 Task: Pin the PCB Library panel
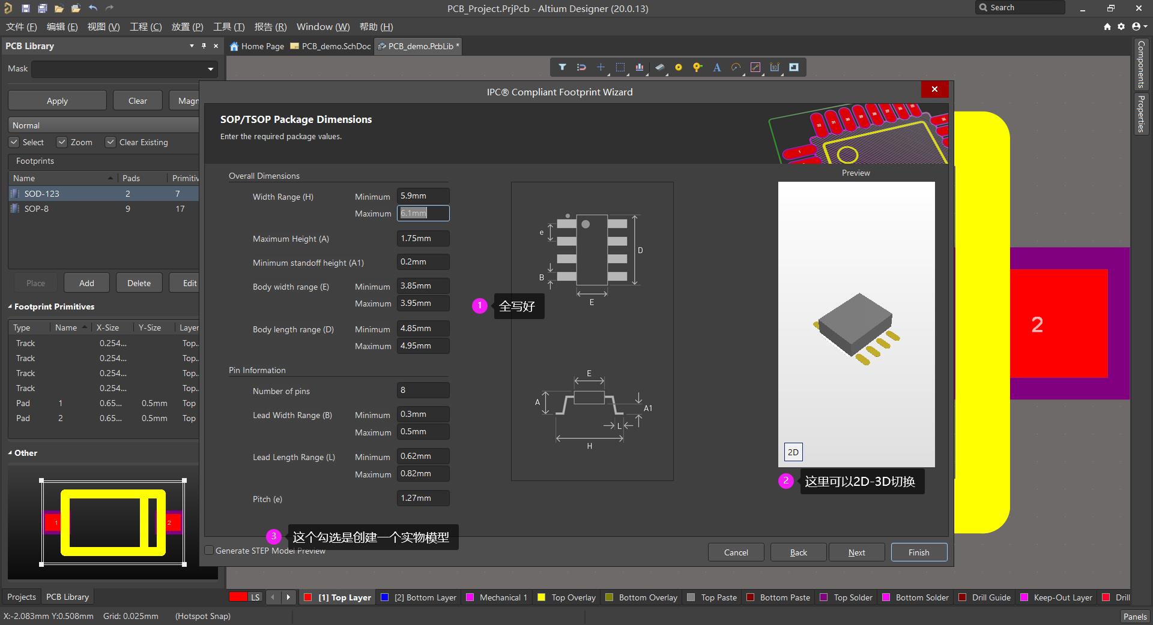[x=204, y=46]
